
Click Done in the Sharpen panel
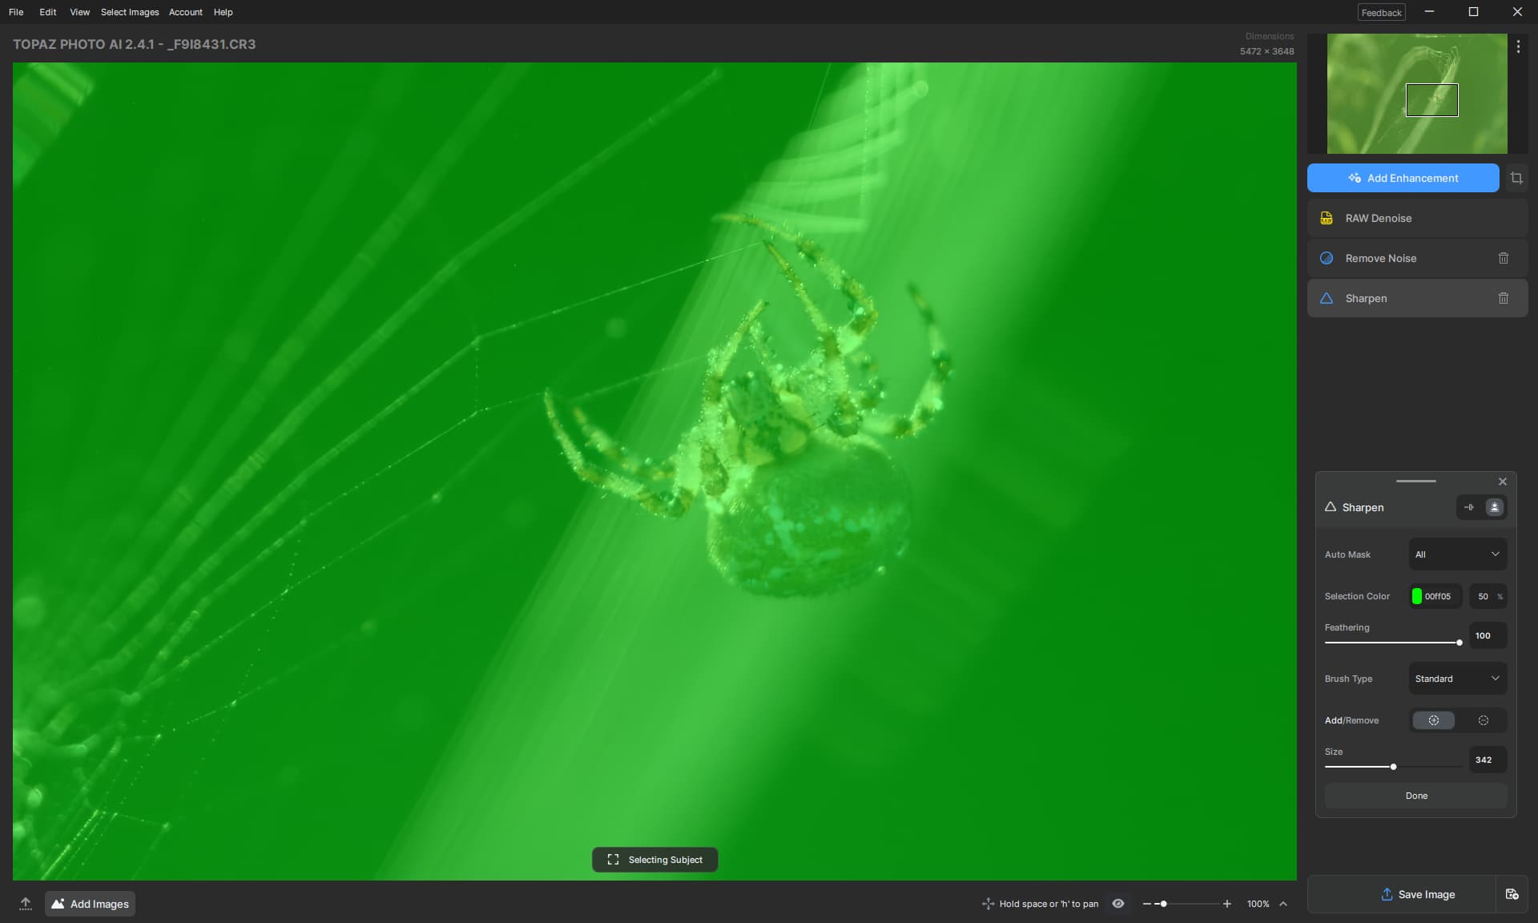tap(1415, 796)
